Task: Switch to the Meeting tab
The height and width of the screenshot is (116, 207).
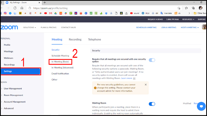Action: point(57,39)
